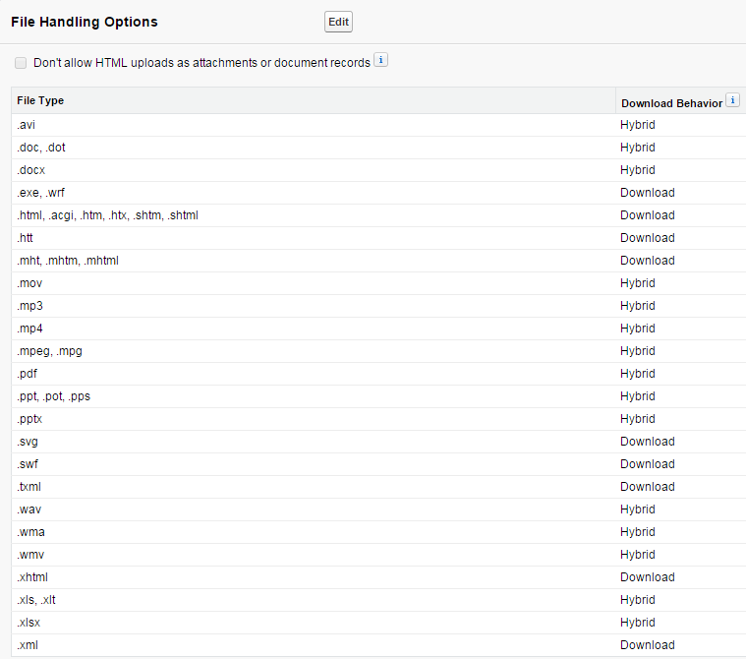Enable Don't allow HTML uploads checkbox

click(21, 63)
